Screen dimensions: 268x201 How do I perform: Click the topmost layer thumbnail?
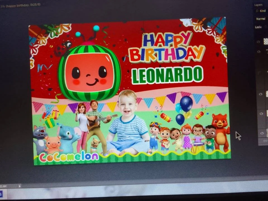tap(266, 42)
